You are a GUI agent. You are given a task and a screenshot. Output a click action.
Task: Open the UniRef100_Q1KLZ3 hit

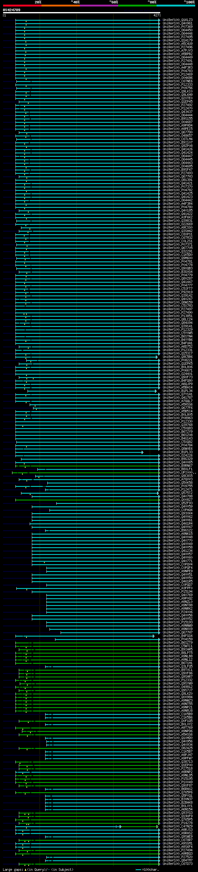click(x=178, y=20)
